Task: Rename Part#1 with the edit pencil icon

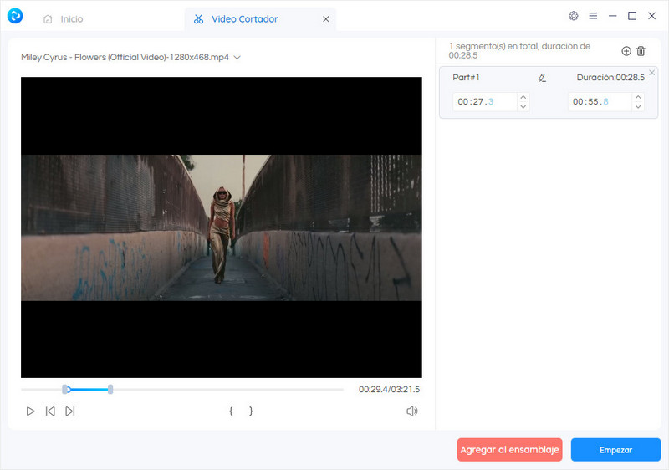Action: [x=542, y=78]
